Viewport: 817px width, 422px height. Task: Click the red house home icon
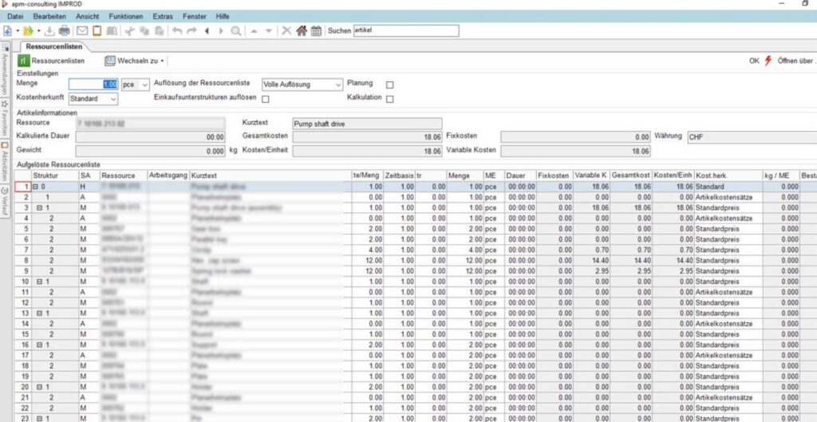click(x=301, y=31)
